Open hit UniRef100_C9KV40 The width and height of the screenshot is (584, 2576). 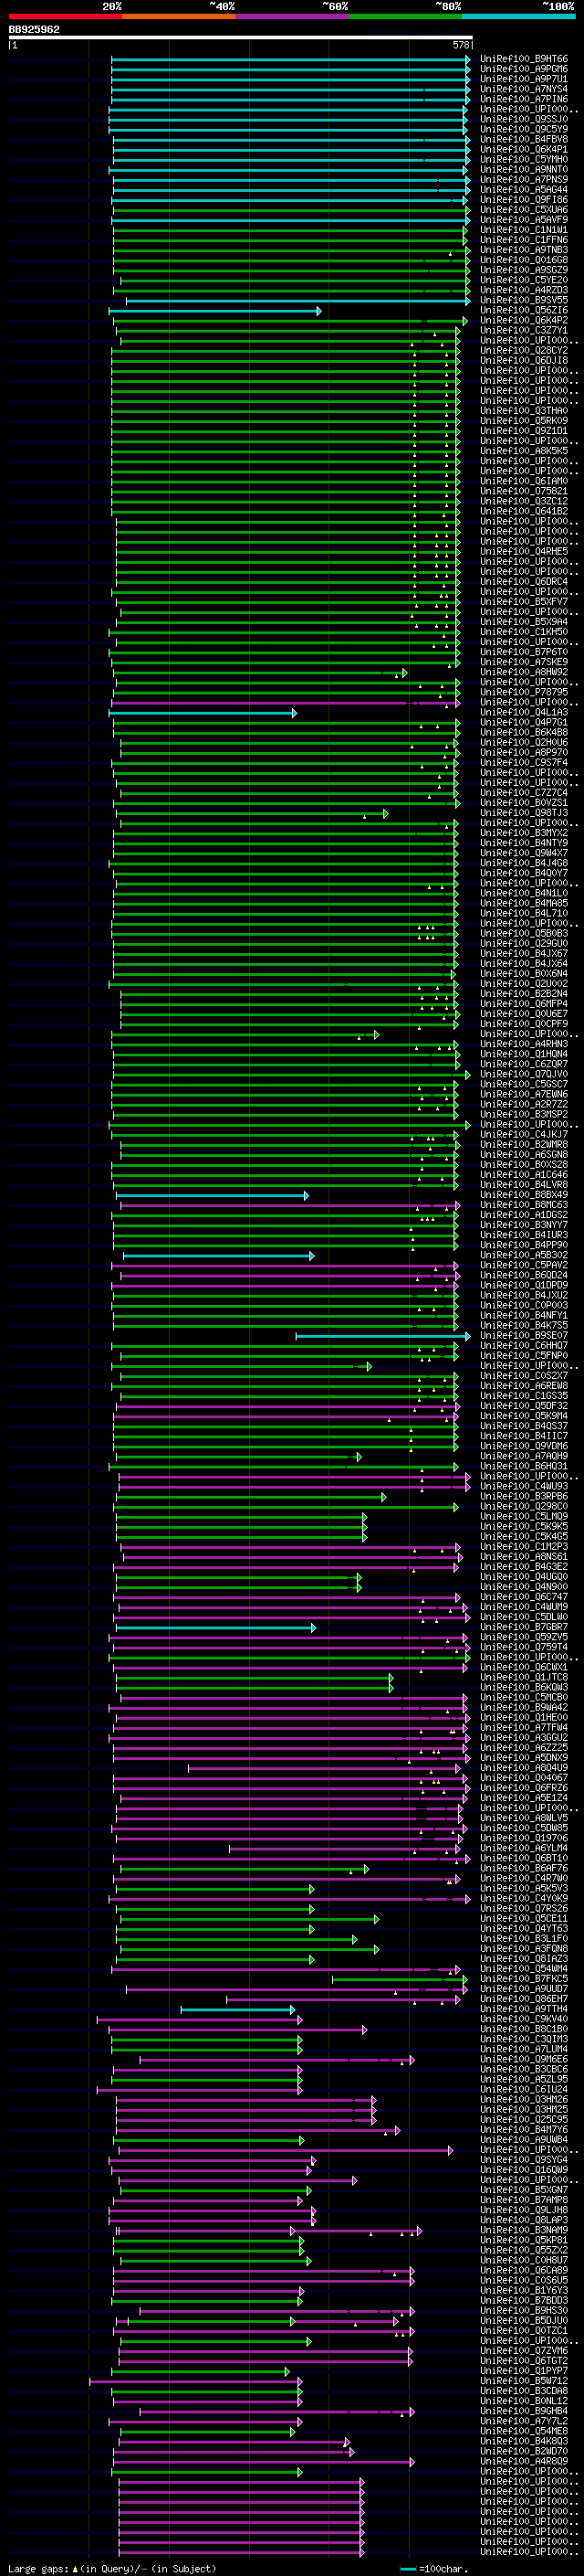[524, 2019]
